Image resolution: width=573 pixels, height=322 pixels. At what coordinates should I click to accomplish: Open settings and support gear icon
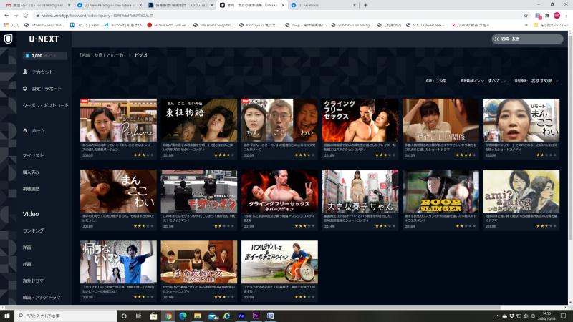coord(25,89)
